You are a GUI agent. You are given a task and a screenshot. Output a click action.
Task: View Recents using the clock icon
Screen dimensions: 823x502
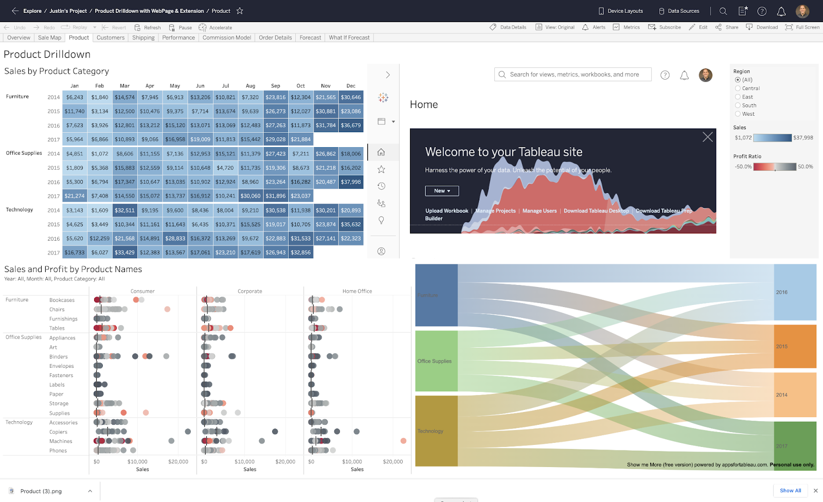pos(381,186)
